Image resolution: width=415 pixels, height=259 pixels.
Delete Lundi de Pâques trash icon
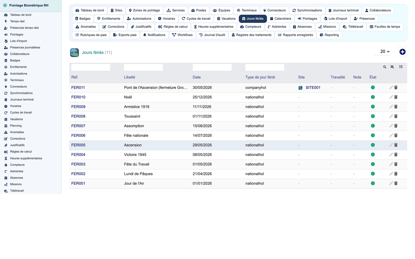point(396,174)
